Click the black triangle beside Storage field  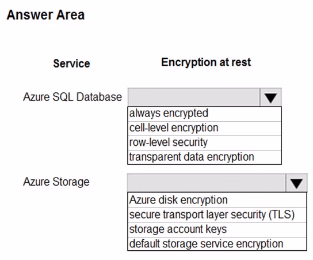pos(296,183)
